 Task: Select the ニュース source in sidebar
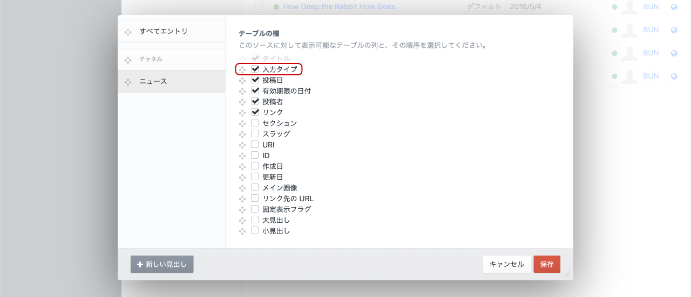tap(172, 81)
